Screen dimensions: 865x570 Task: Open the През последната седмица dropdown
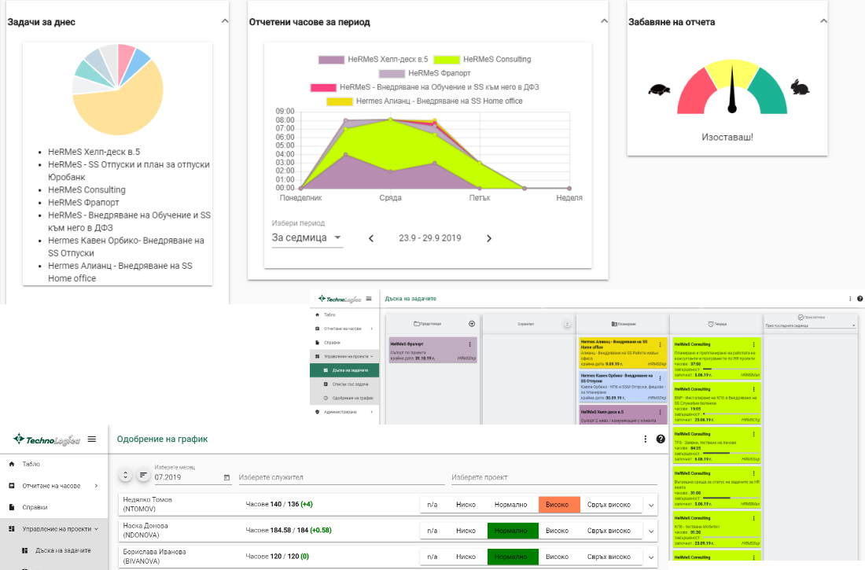(x=810, y=325)
